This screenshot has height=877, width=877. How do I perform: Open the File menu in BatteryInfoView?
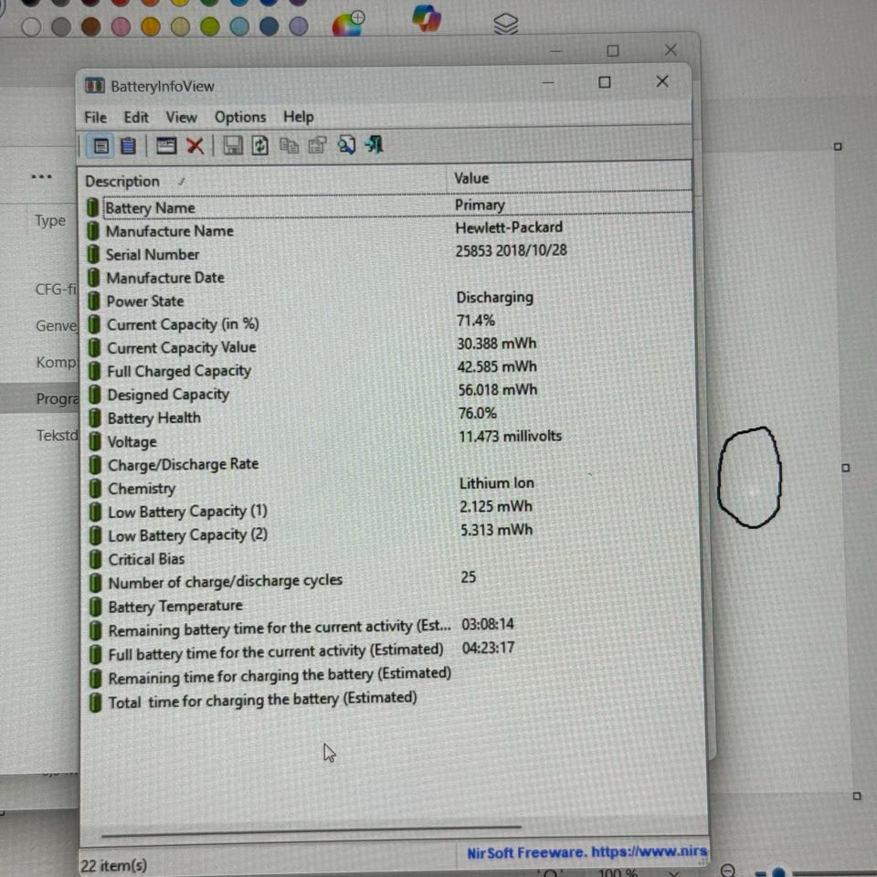click(x=96, y=118)
